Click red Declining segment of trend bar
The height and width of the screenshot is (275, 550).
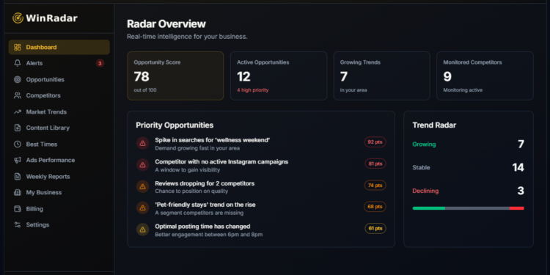pos(517,208)
